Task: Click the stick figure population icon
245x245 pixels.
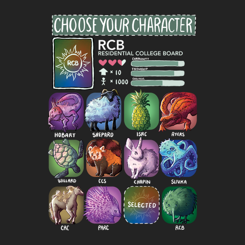Action: click(103, 81)
